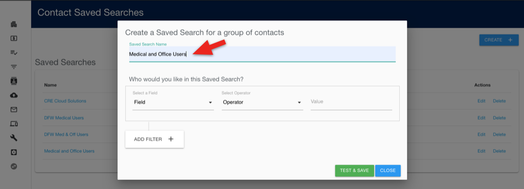Click the blue CLOSE button

coord(388,171)
